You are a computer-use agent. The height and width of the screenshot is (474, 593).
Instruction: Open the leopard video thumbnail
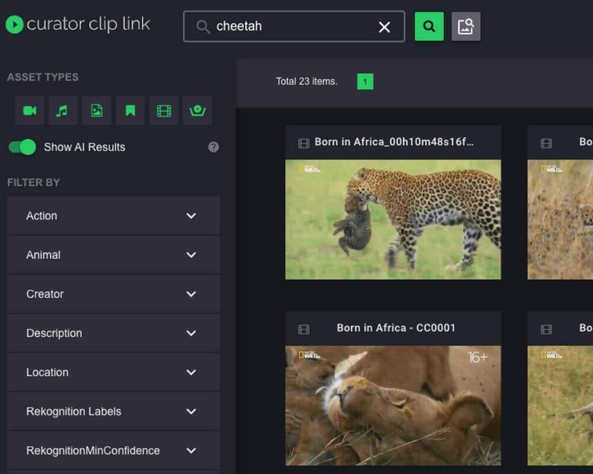point(395,219)
